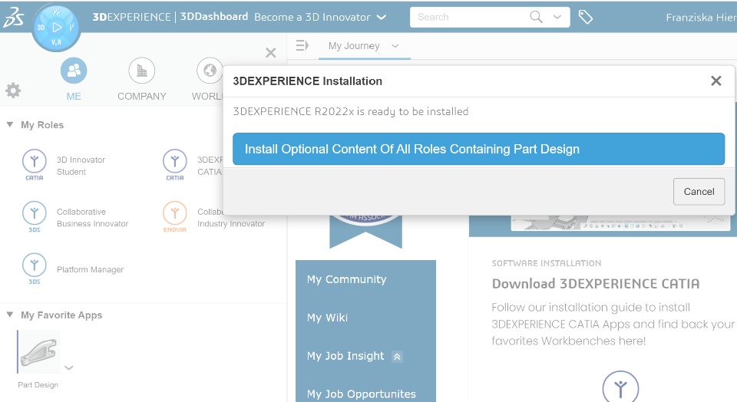Collapse the My Favorite Apps section

click(9, 315)
